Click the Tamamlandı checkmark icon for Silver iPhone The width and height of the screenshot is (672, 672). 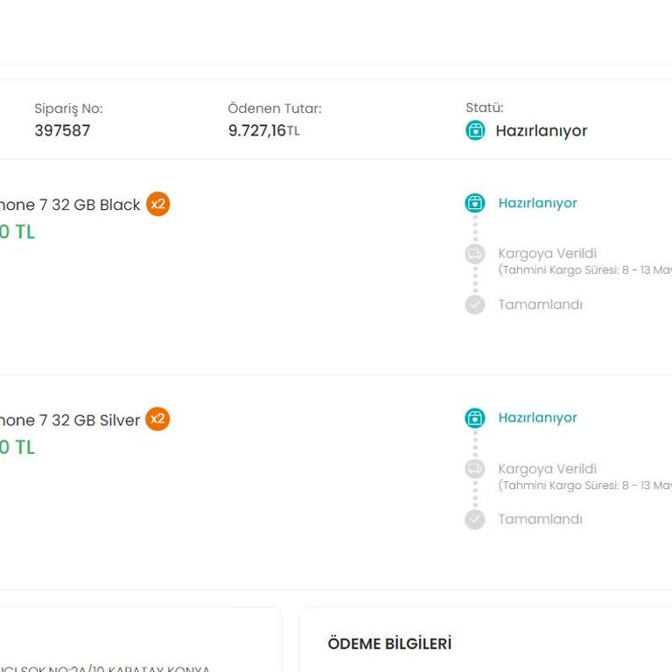point(475,520)
